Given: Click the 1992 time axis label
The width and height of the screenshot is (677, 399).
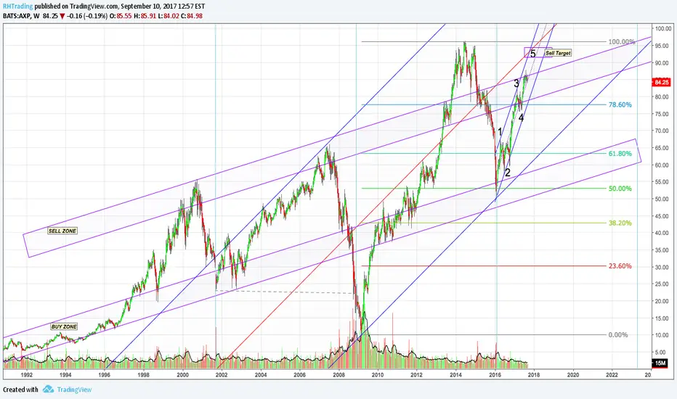Looking at the screenshot, I should [x=26, y=375].
